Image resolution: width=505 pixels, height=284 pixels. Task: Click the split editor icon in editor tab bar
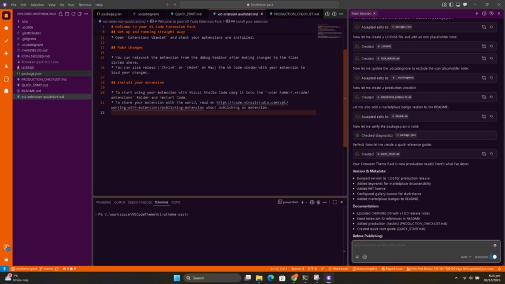click(x=335, y=14)
